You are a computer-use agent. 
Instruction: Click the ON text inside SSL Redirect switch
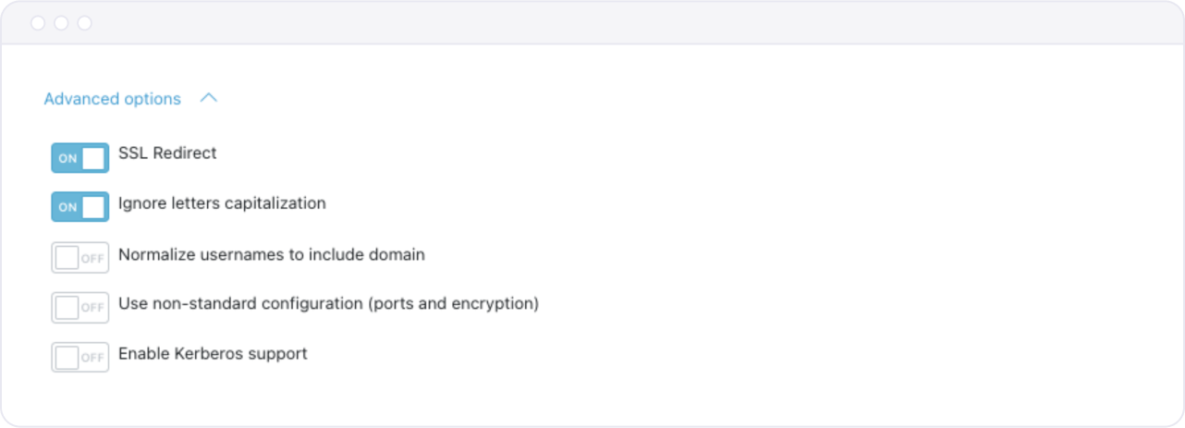pyautogui.click(x=67, y=159)
